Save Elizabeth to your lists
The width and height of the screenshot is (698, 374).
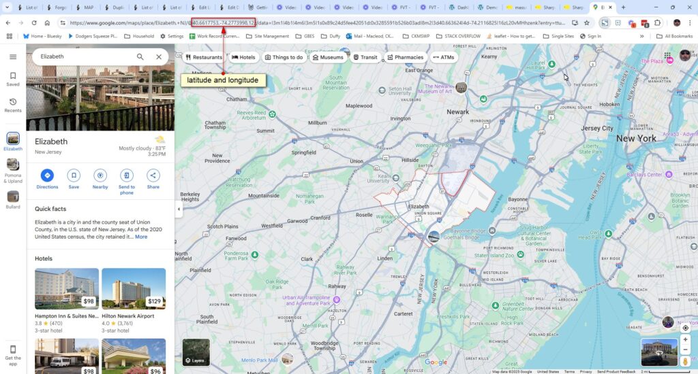74,175
